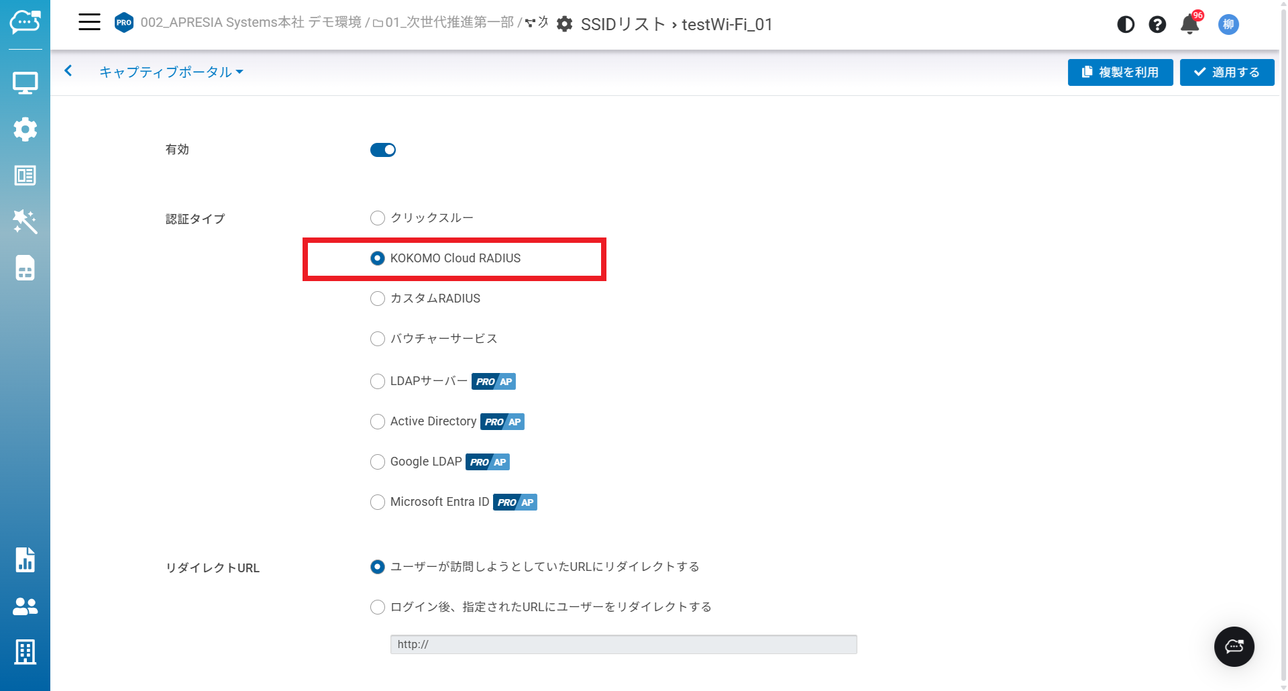Click the gear icon beside SSIDリスト
Viewport: 1288px width, 691px height.
click(565, 24)
